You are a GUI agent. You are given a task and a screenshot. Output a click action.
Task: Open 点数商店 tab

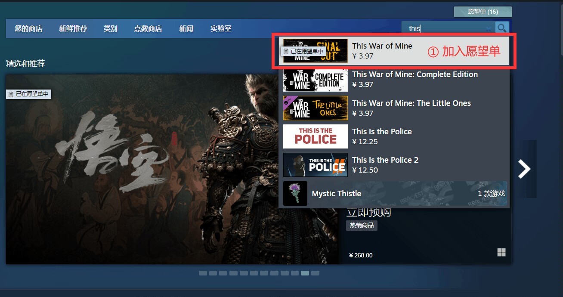coord(148,28)
